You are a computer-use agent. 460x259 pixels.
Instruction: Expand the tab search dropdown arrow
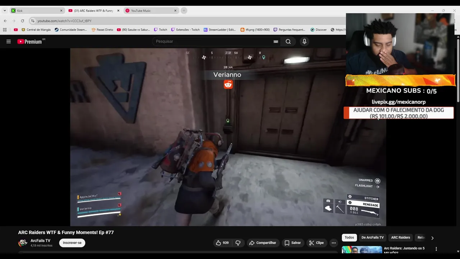(x=5, y=11)
